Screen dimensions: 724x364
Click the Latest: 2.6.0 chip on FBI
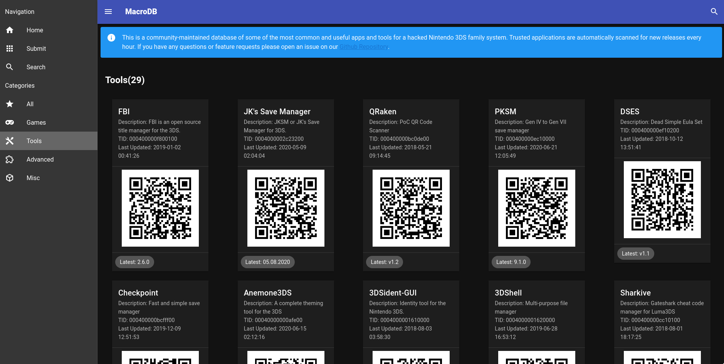tap(134, 262)
